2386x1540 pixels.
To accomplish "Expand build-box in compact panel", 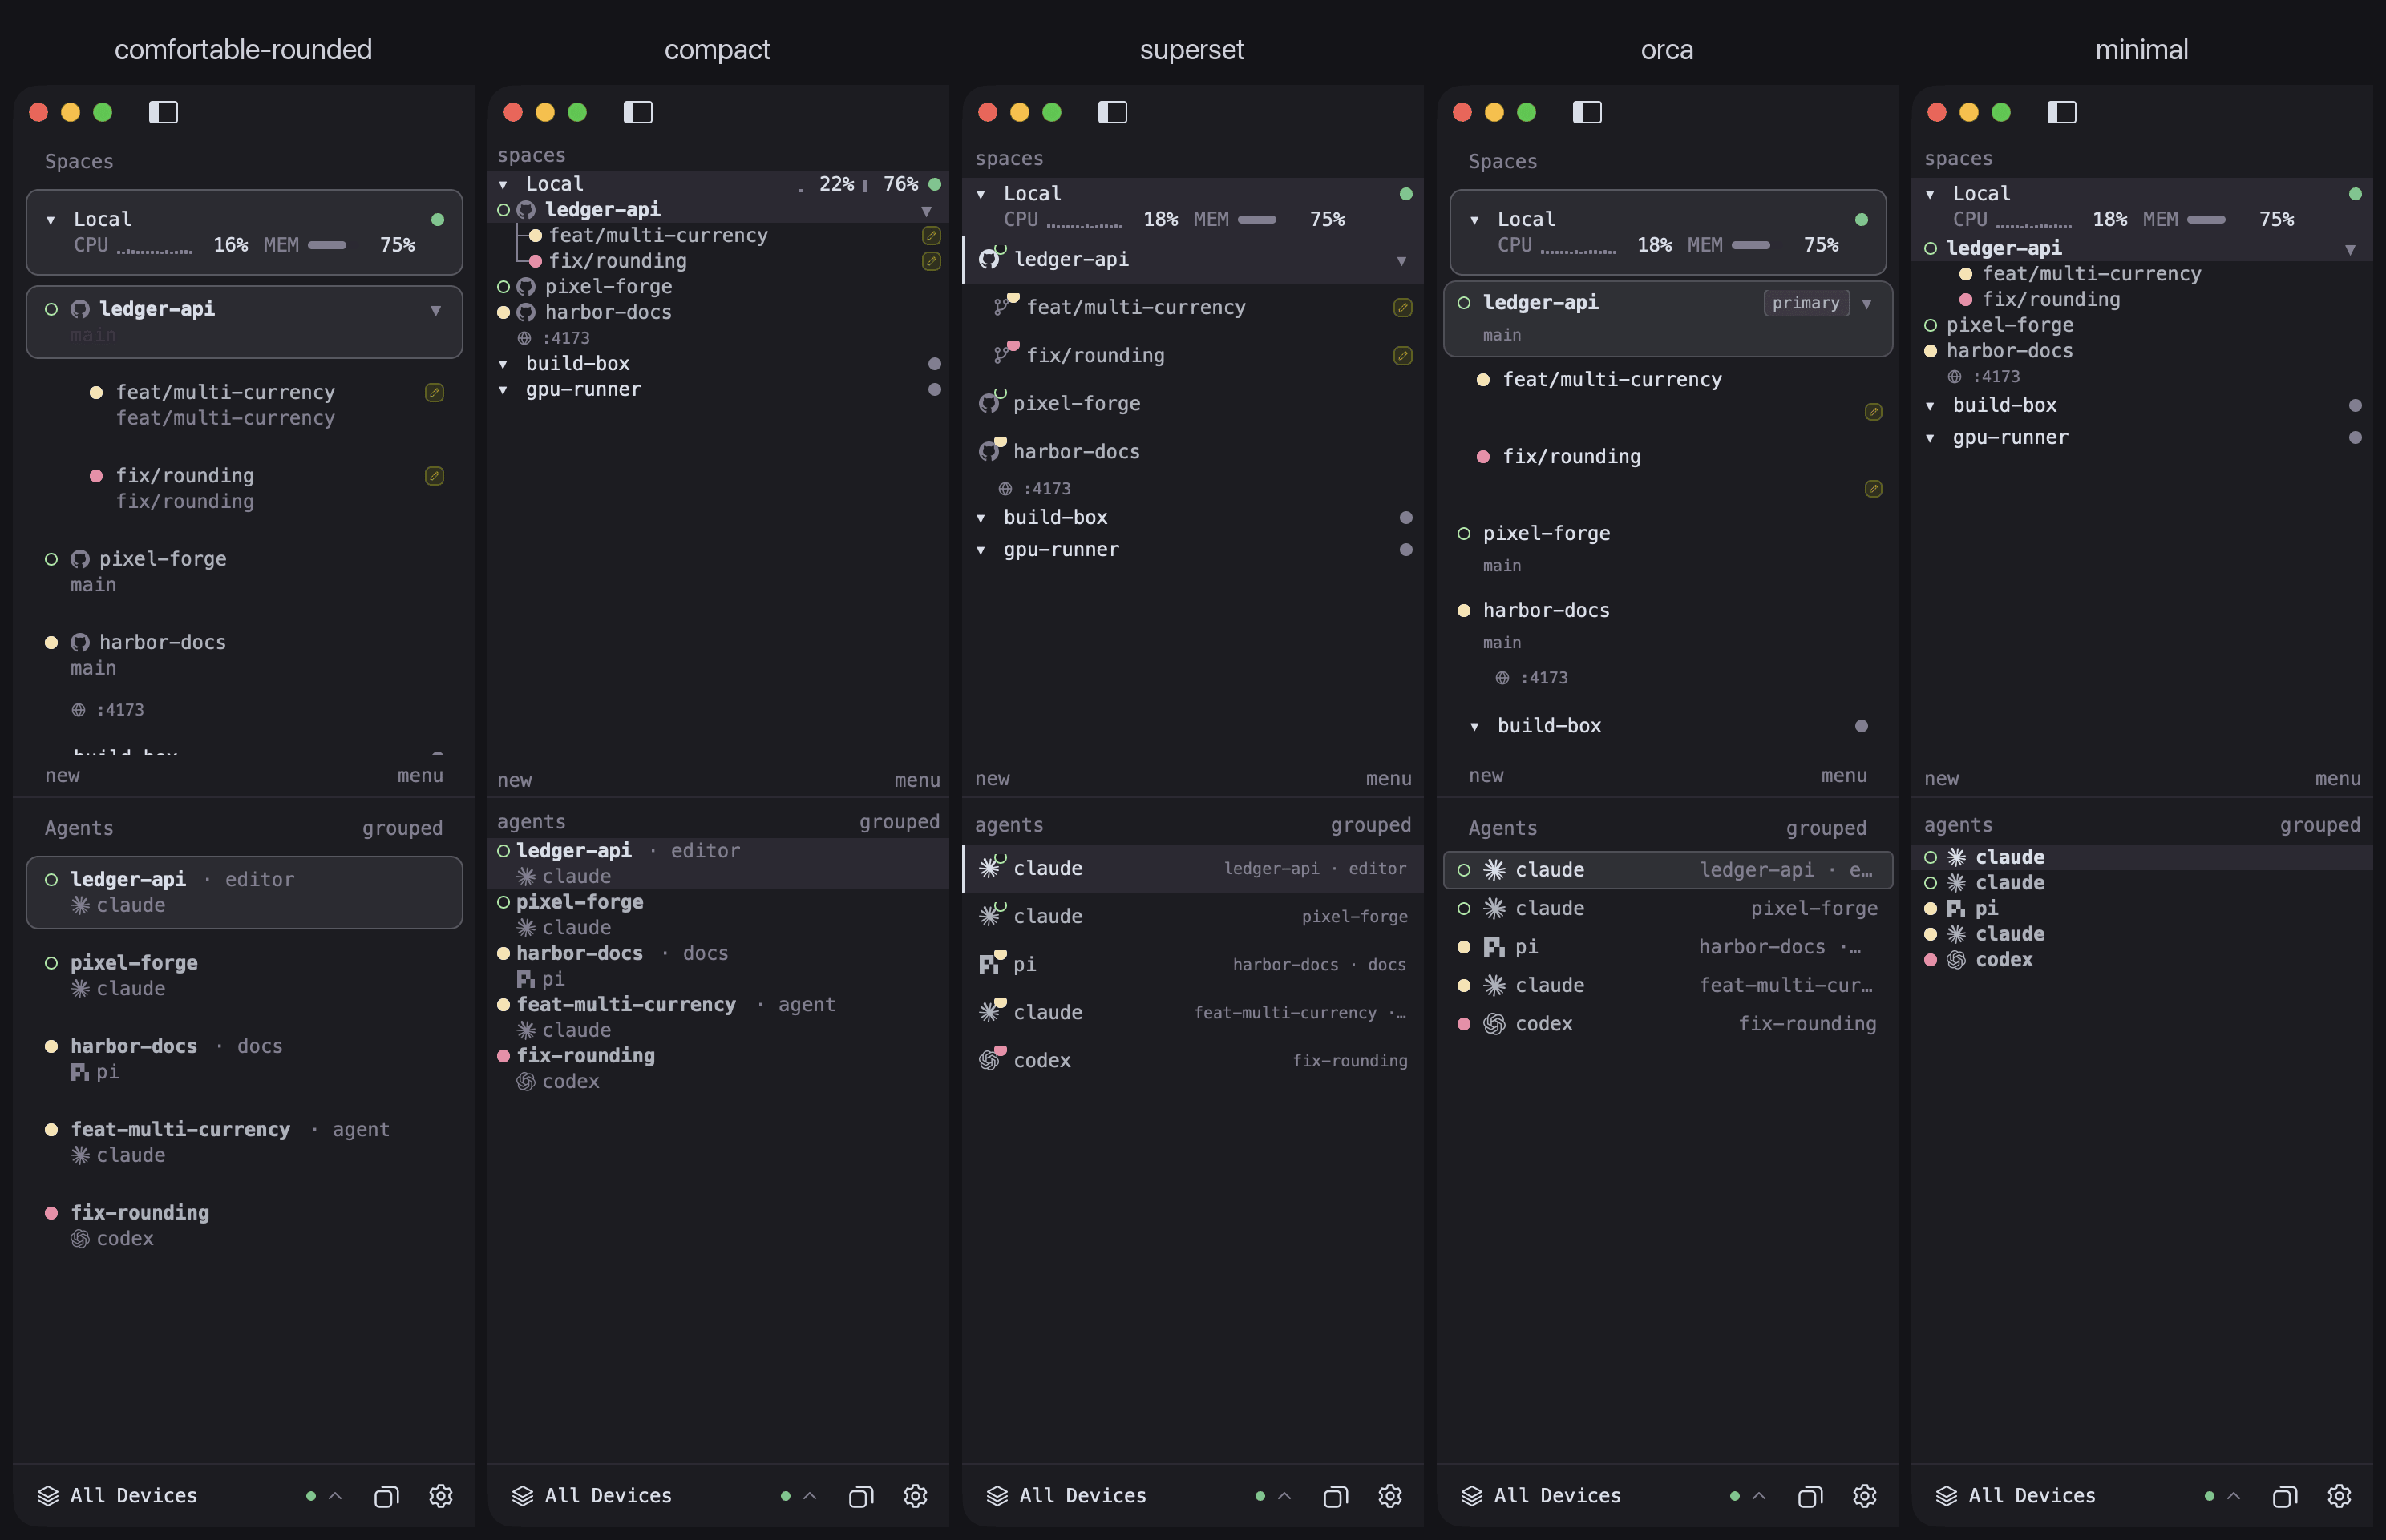I will tap(503, 364).
